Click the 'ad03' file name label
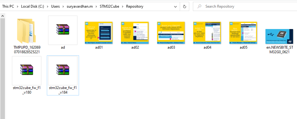This screenshot has height=119, width=297. 171,47
